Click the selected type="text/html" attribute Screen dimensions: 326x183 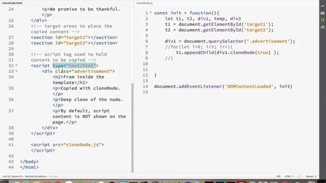pyautogui.click(x=74, y=66)
